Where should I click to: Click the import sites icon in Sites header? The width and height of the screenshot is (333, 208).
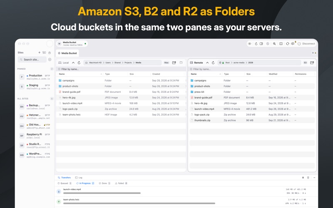click(x=50, y=52)
